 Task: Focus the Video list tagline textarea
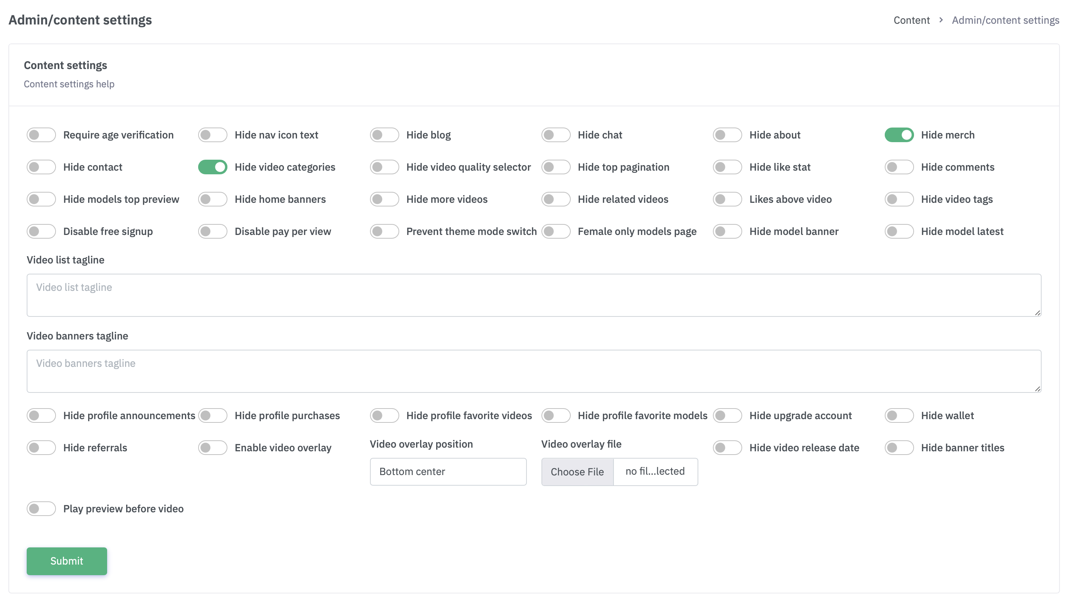click(533, 295)
